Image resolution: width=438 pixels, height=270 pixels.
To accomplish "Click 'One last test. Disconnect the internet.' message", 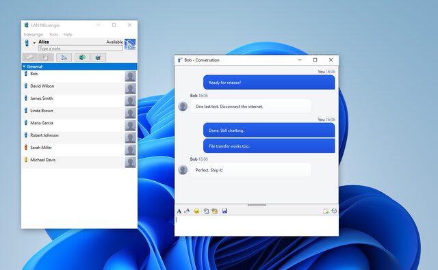I will [x=251, y=106].
